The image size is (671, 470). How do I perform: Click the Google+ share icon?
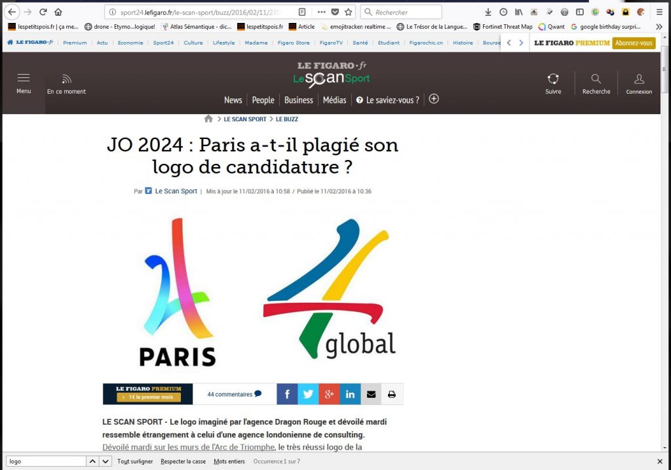(329, 394)
